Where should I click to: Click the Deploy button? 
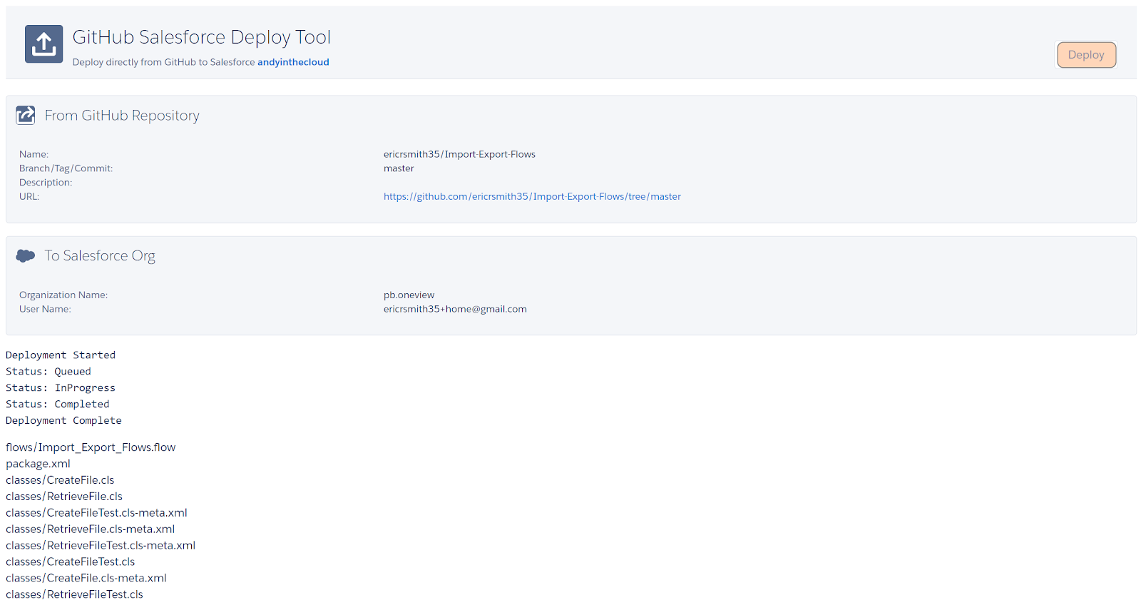pos(1086,55)
